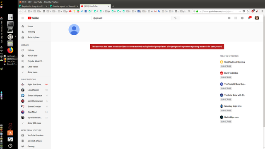
Task: Open YouTube Premium
Action: [34, 135]
